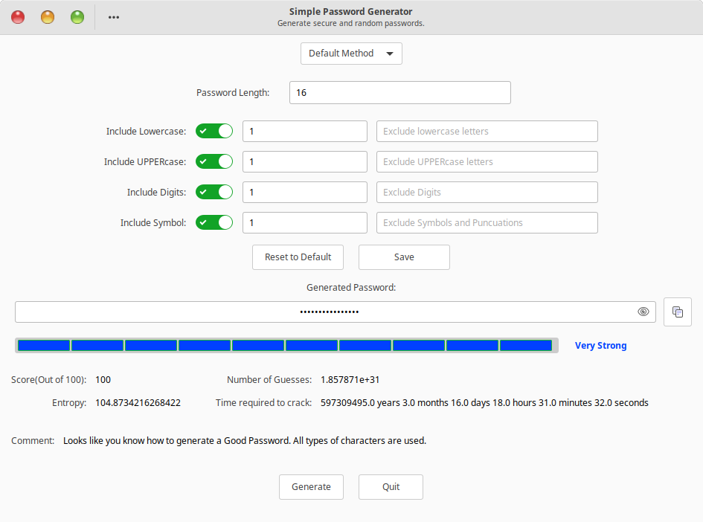The width and height of the screenshot is (703, 522).
Task: Click the minimum lowercase count field
Action: 304,131
